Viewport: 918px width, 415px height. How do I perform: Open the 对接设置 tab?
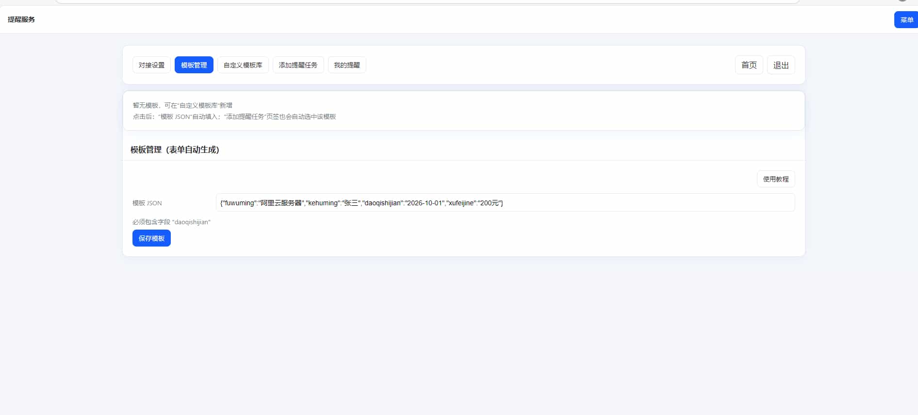coord(151,65)
